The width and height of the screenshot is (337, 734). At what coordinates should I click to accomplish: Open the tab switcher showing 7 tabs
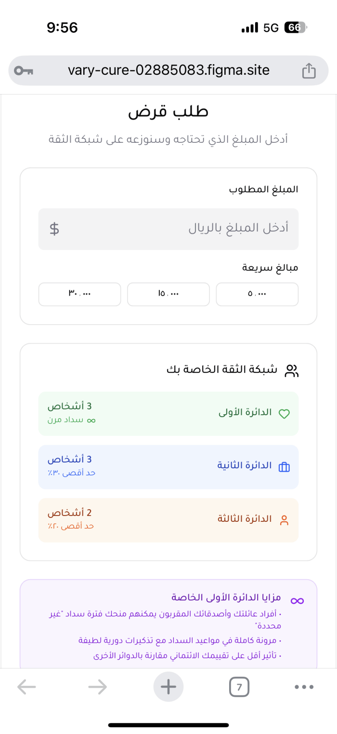pos(239,686)
